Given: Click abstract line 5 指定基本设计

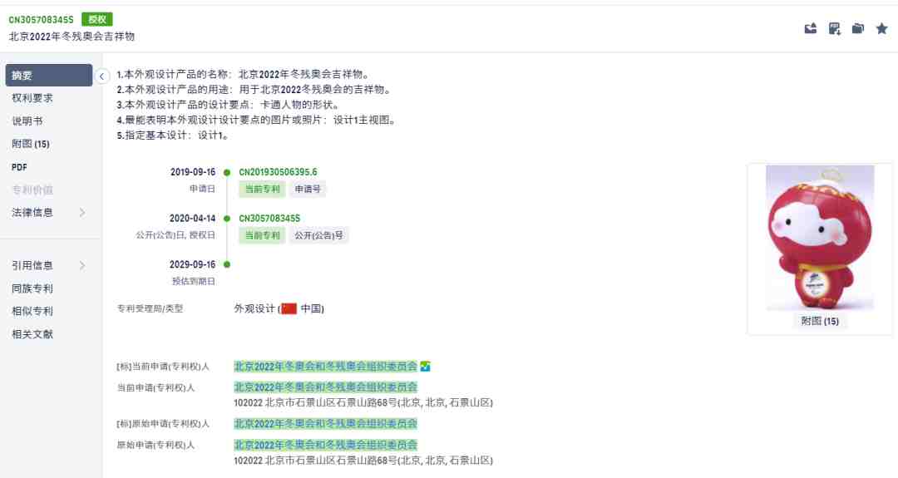Looking at the screenshot, I should tap(174, 136).
